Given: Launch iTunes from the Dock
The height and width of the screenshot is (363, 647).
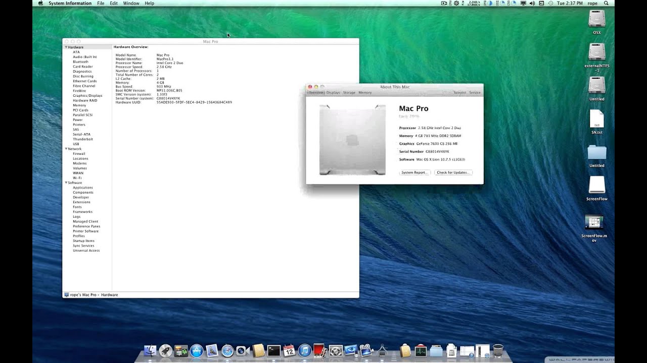Looking at the screenshot, I should 304,350.
